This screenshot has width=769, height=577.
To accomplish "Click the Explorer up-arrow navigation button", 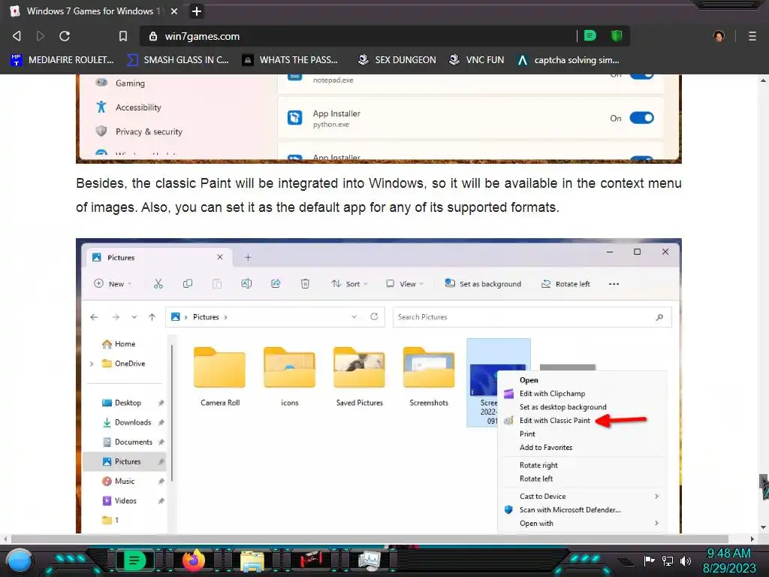I will pyautogui.click(x=152, y=317).
